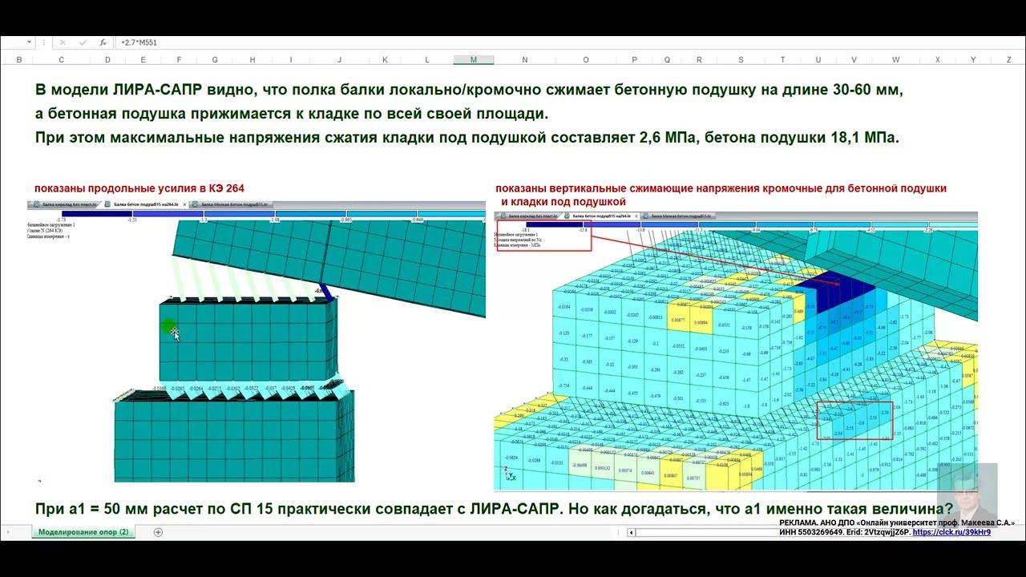The image size is (1026, 577).
Task: Select column R header
Action: tap(700, 60)
